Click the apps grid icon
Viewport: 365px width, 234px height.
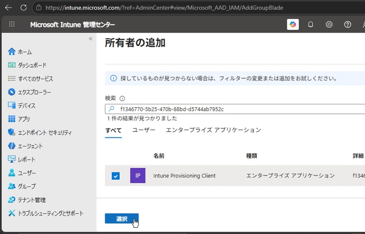click(x=12, y=119)
